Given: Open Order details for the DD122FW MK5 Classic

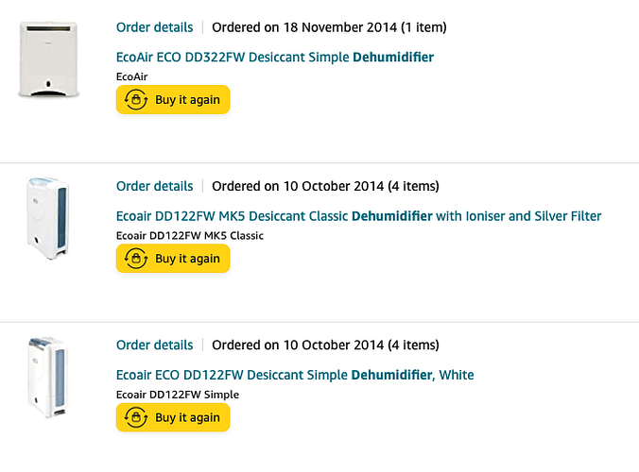Looking at the screenshot, I should [x=154, y=186].
